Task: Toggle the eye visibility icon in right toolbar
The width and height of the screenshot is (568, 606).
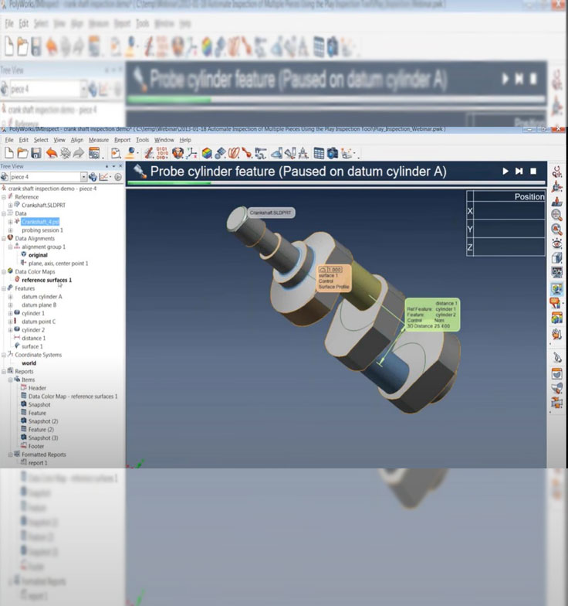Action: 556,243
